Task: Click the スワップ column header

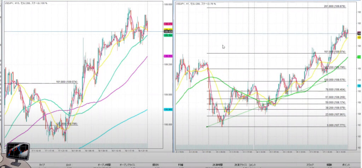Action: coord(311,165)
